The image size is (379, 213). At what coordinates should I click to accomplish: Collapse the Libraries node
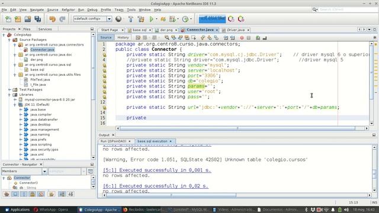(9, 95)
